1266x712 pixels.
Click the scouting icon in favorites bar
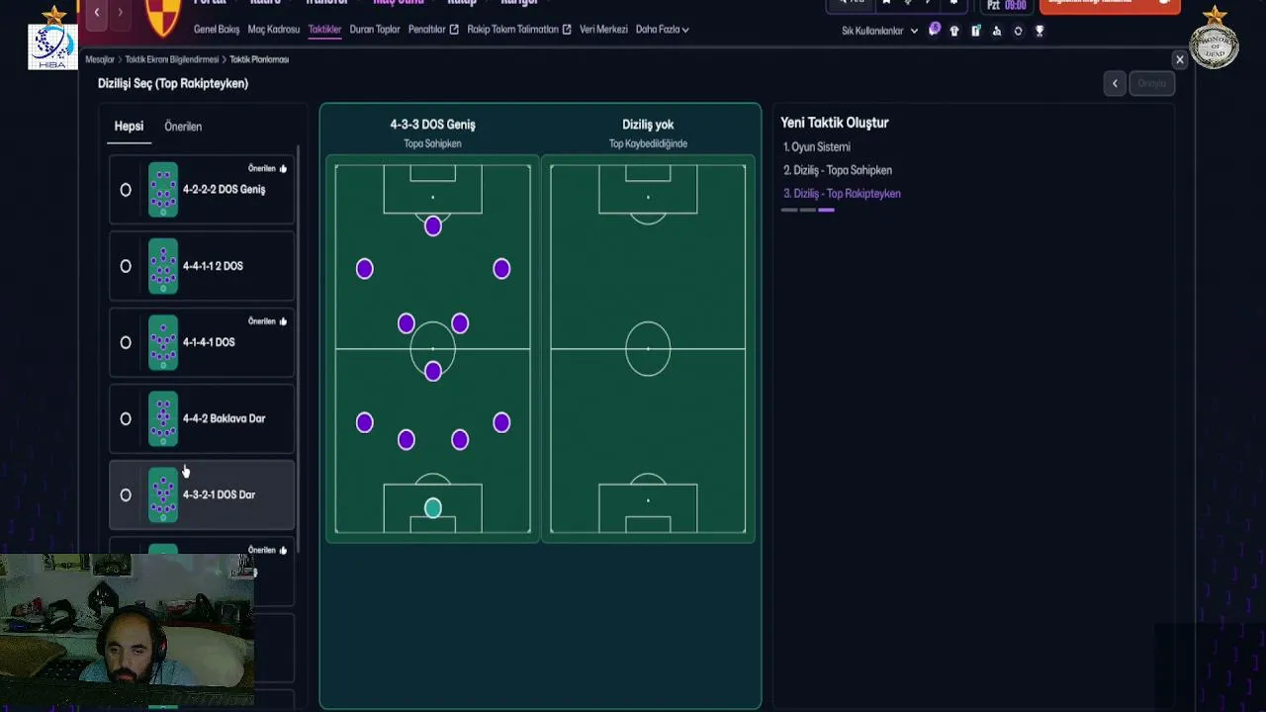(996, 31)
